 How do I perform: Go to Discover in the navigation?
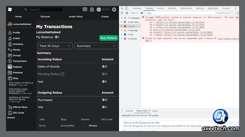tap(45, 17)
